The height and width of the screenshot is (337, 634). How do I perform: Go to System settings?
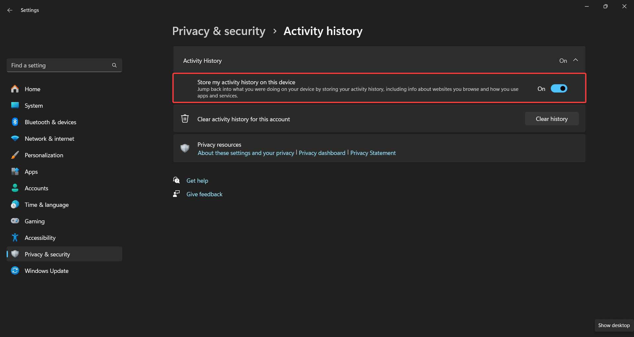click(64, 105)
